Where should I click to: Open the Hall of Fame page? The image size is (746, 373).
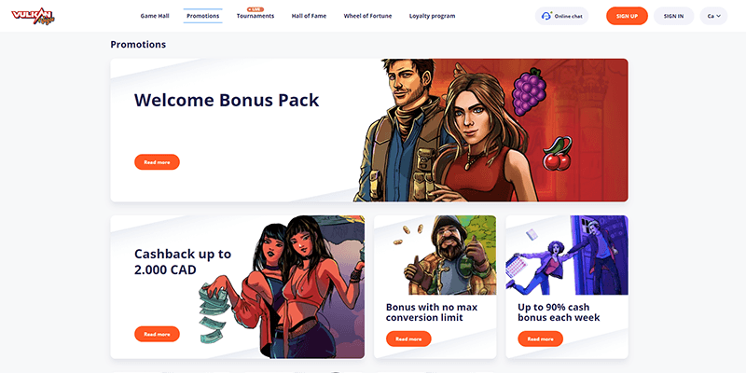[x=309, y=16]
